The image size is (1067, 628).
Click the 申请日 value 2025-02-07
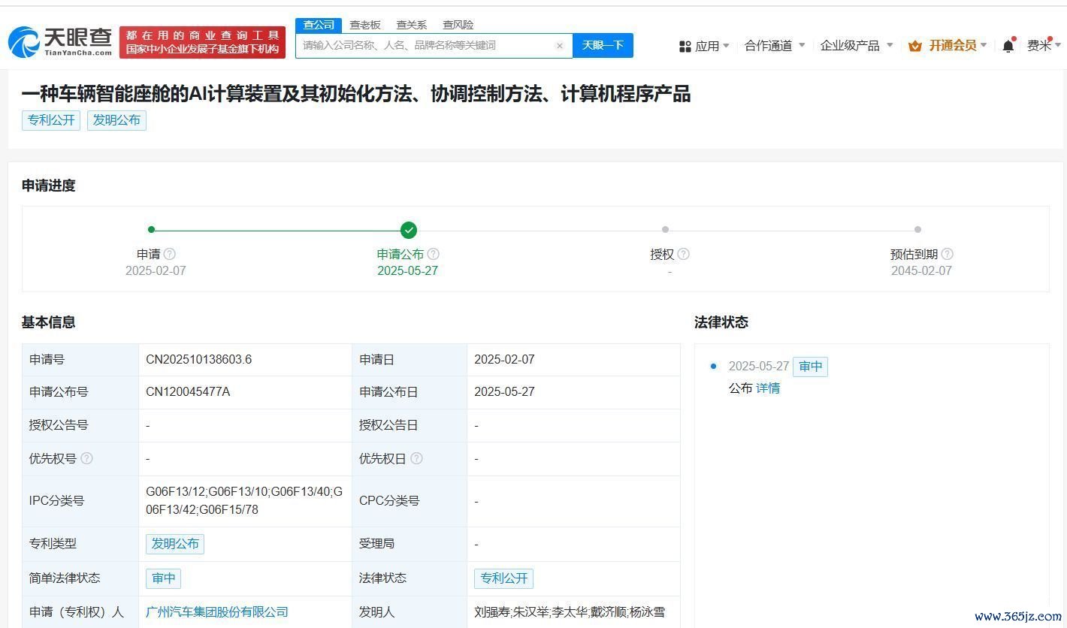(504, 360)
